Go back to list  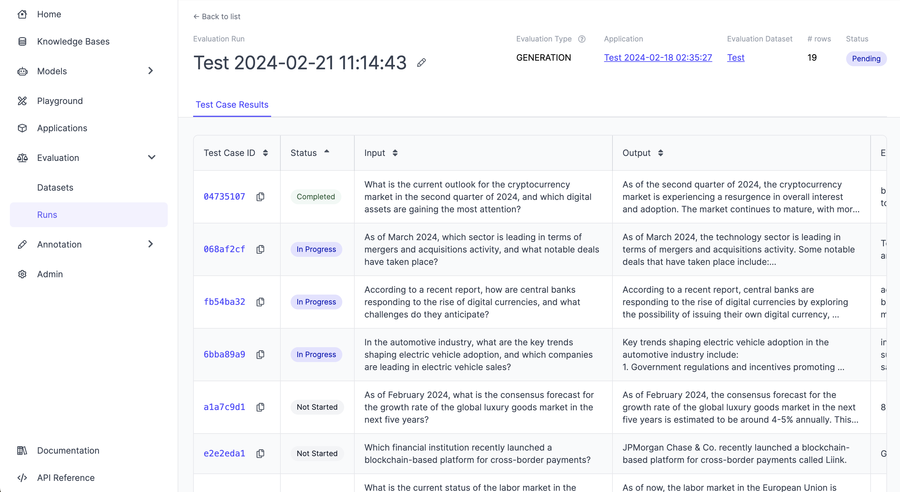(217, 17)
